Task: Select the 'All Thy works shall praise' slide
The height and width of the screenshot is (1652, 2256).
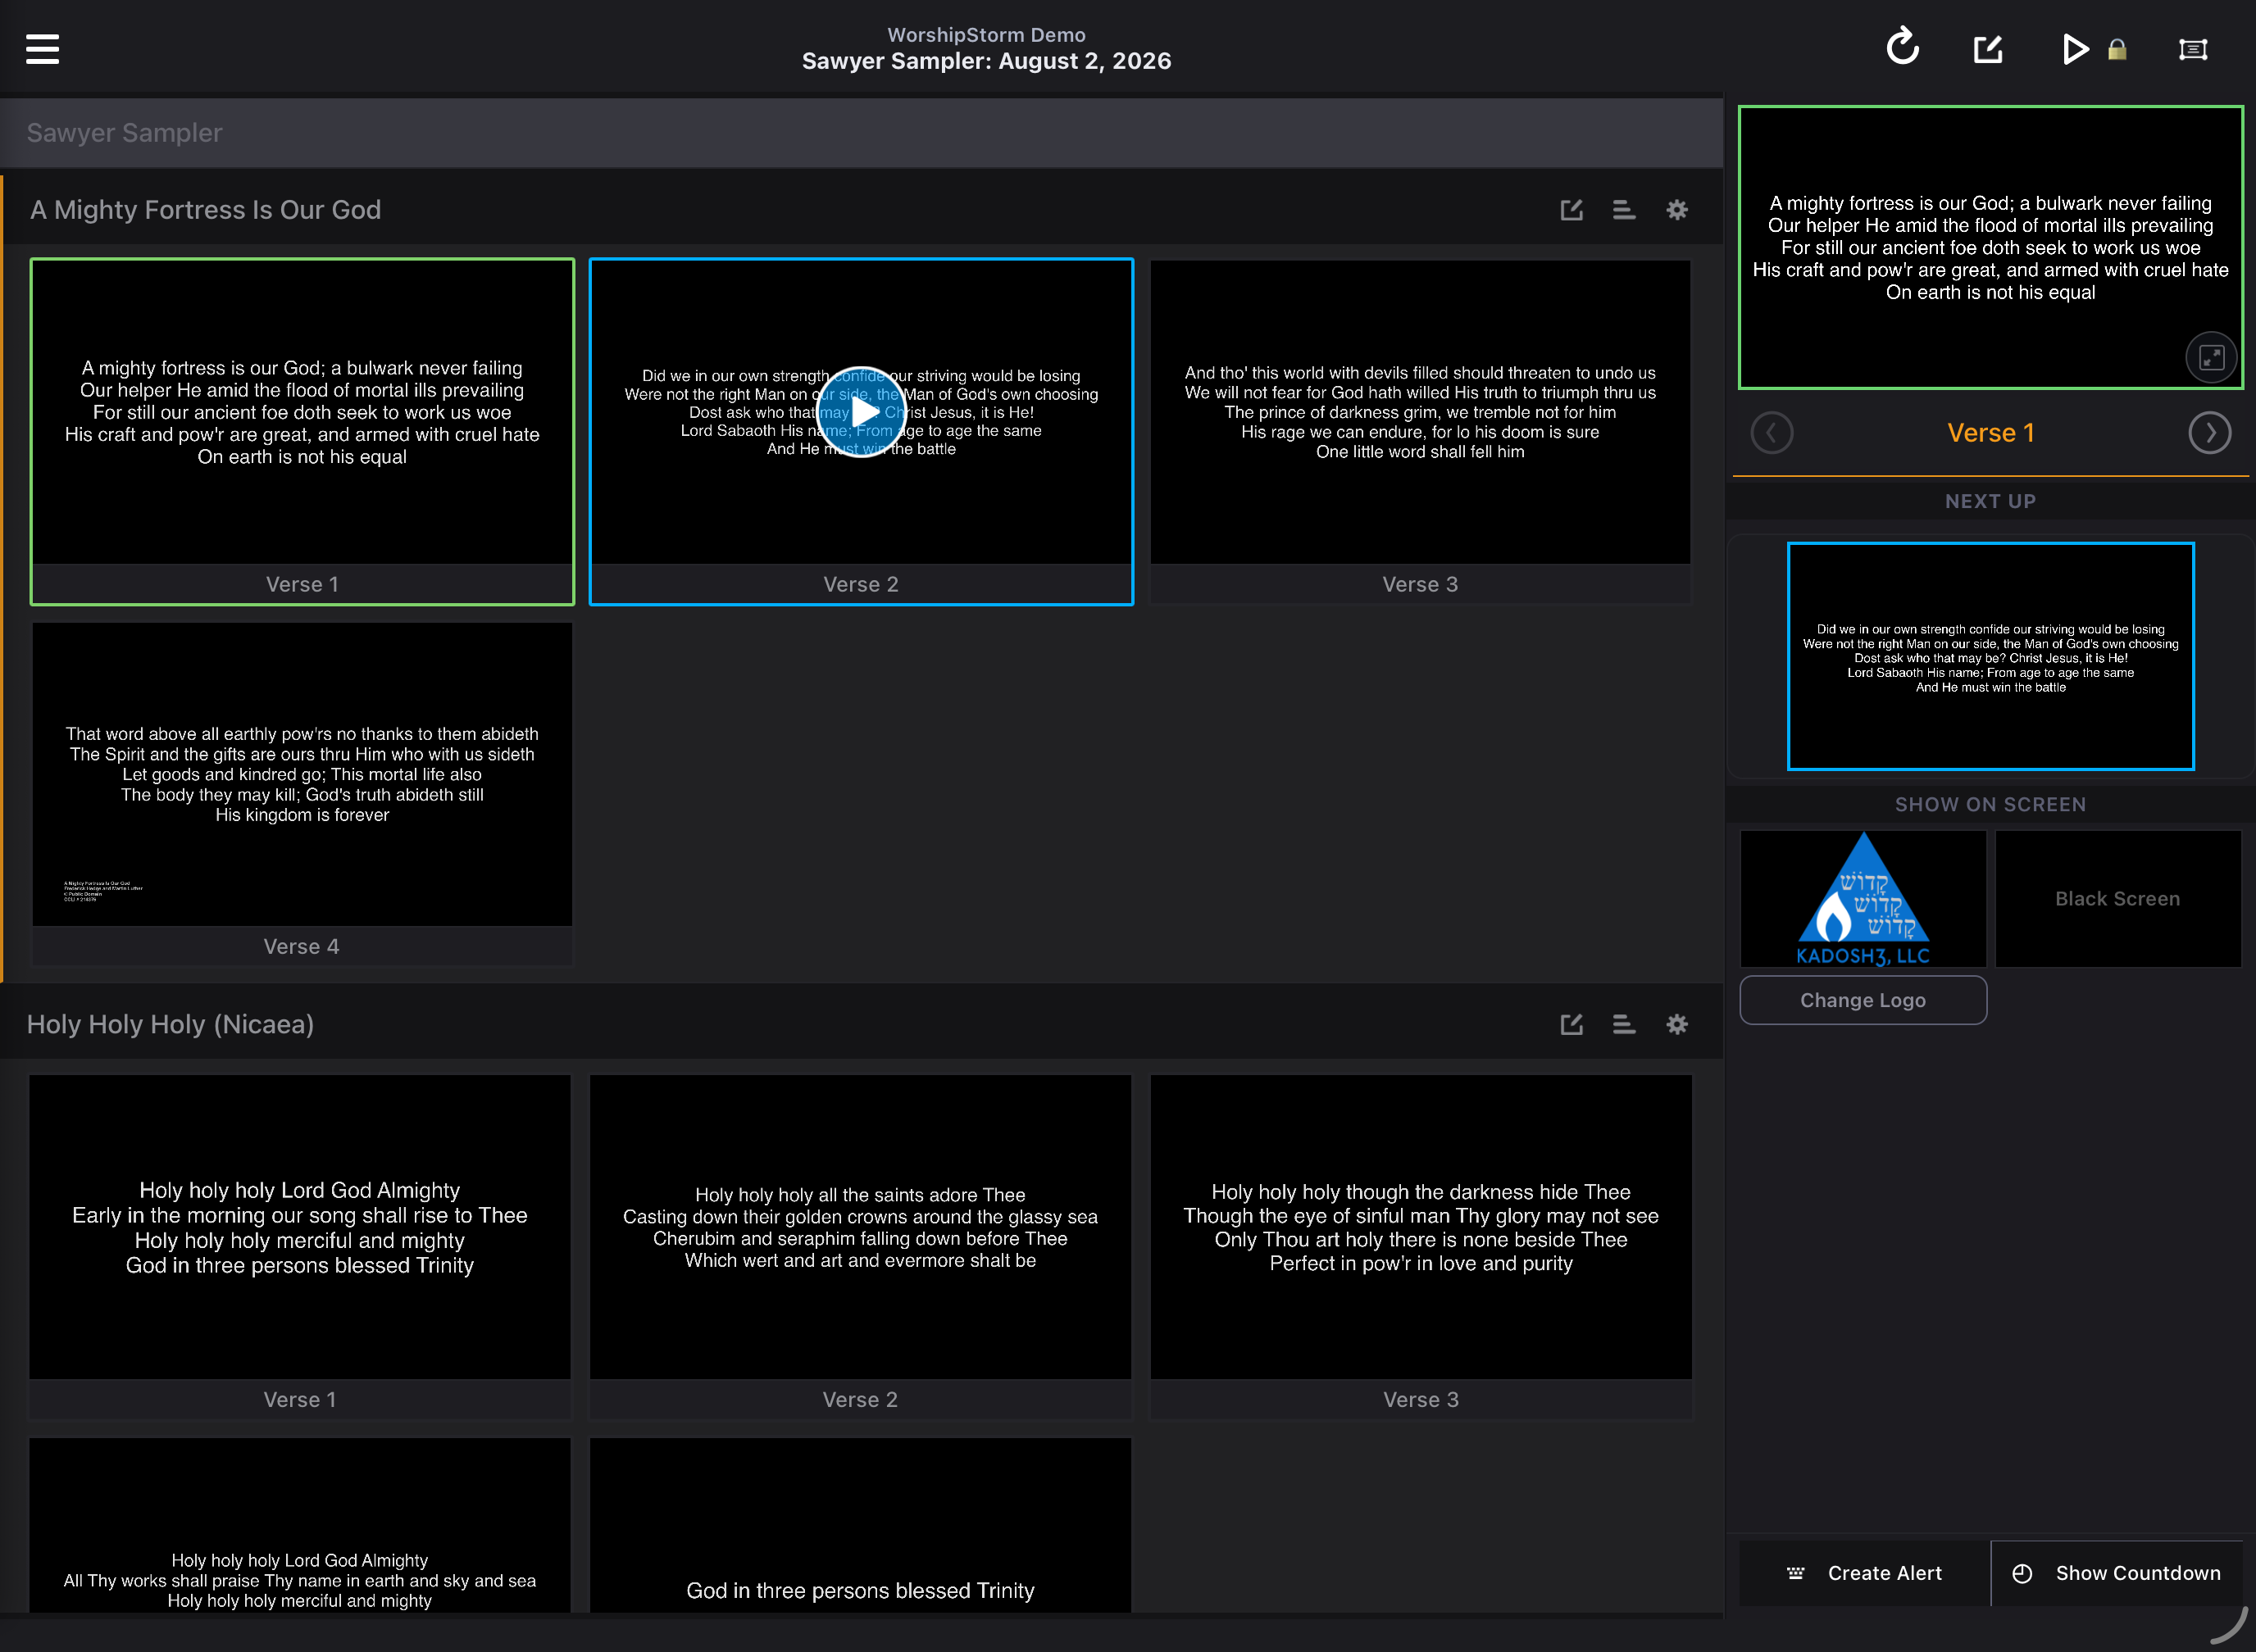Action: point(300,1525)
